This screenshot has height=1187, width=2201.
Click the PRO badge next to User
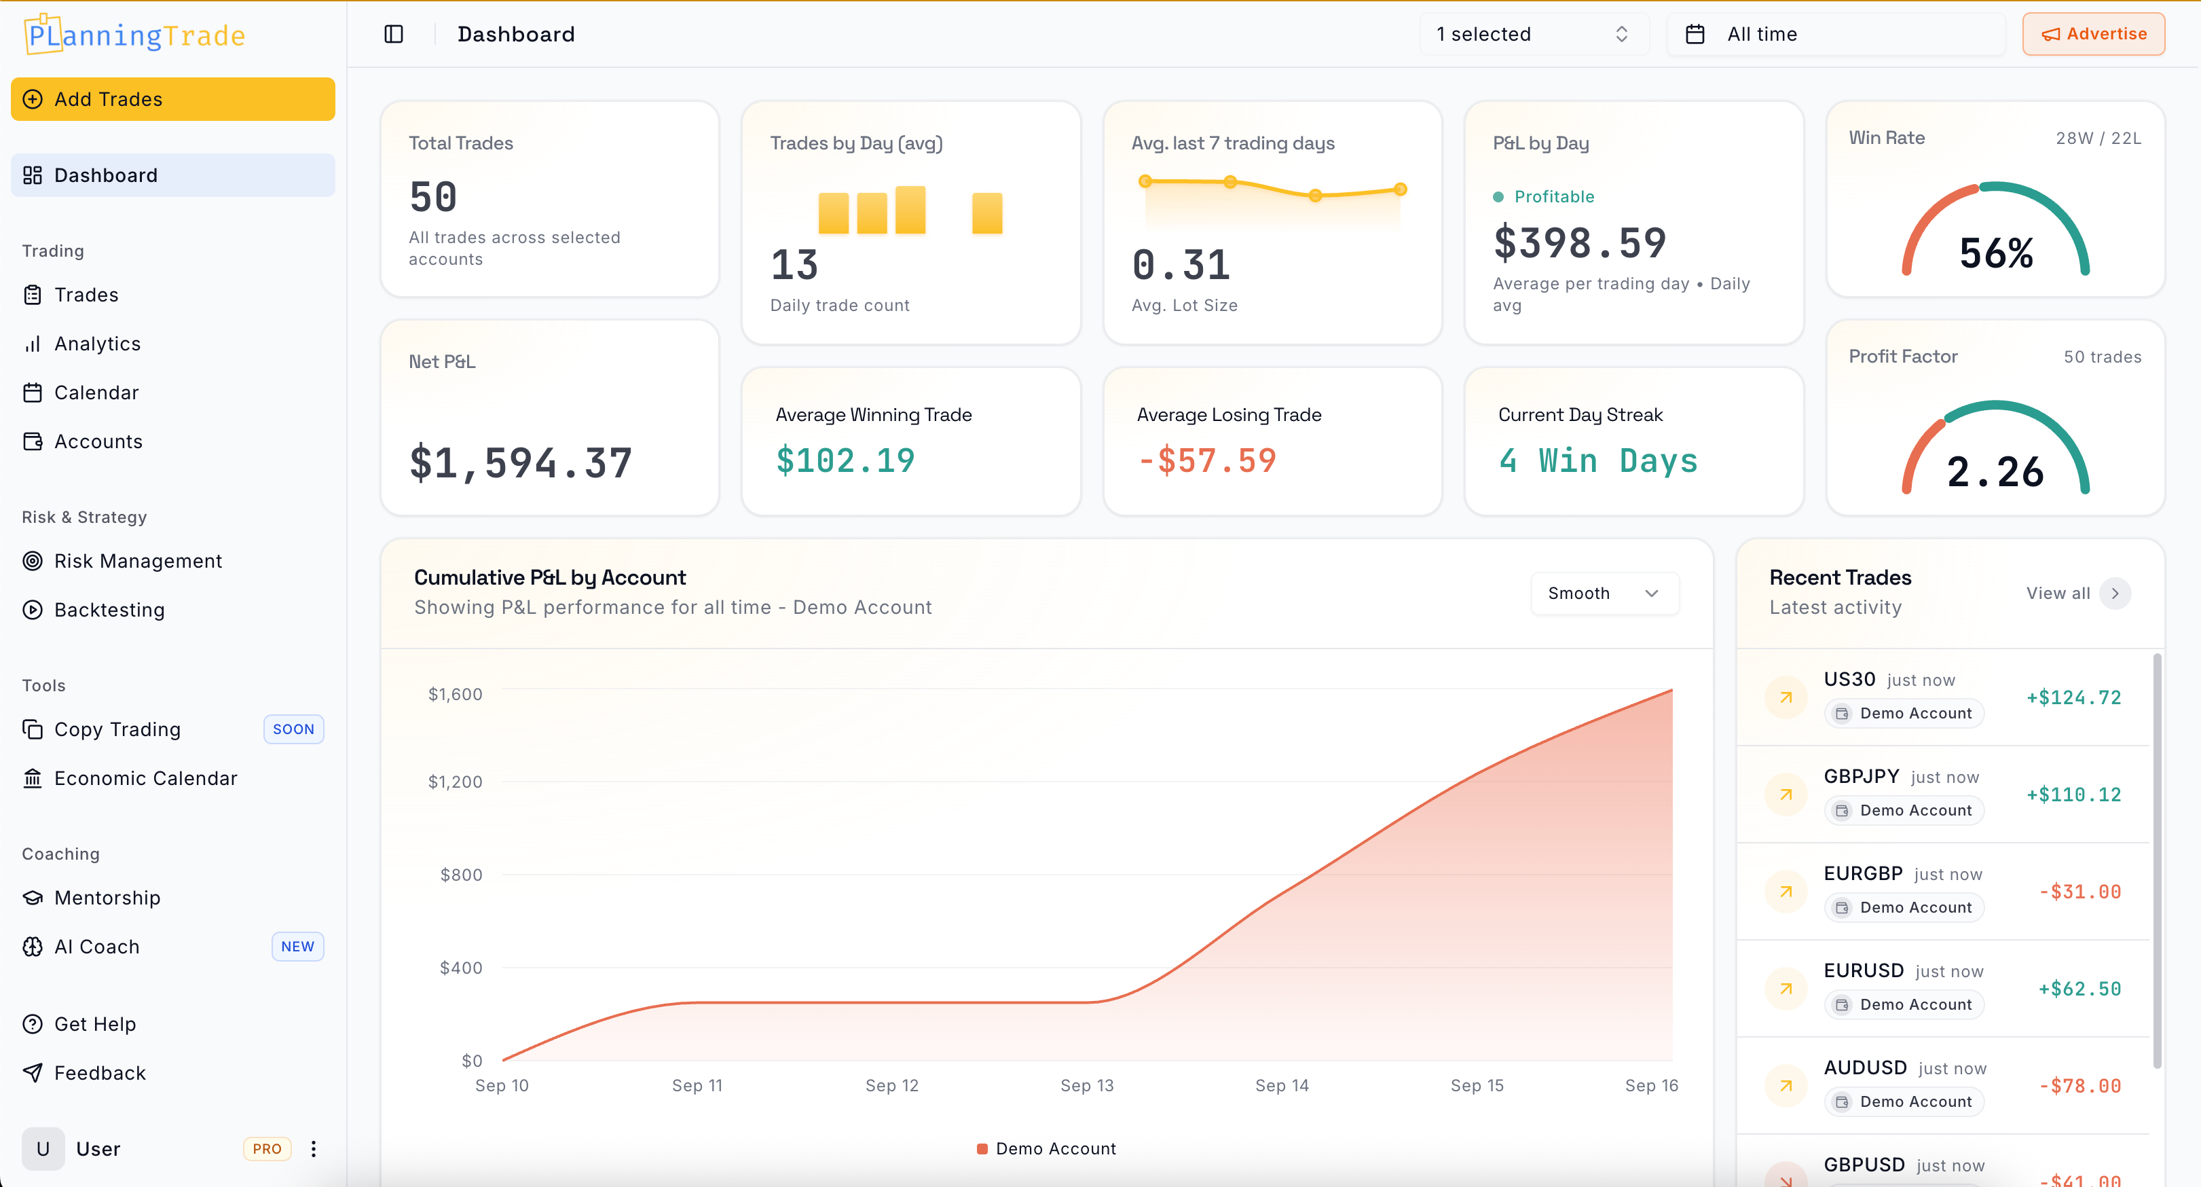(x=267, y=1148)
